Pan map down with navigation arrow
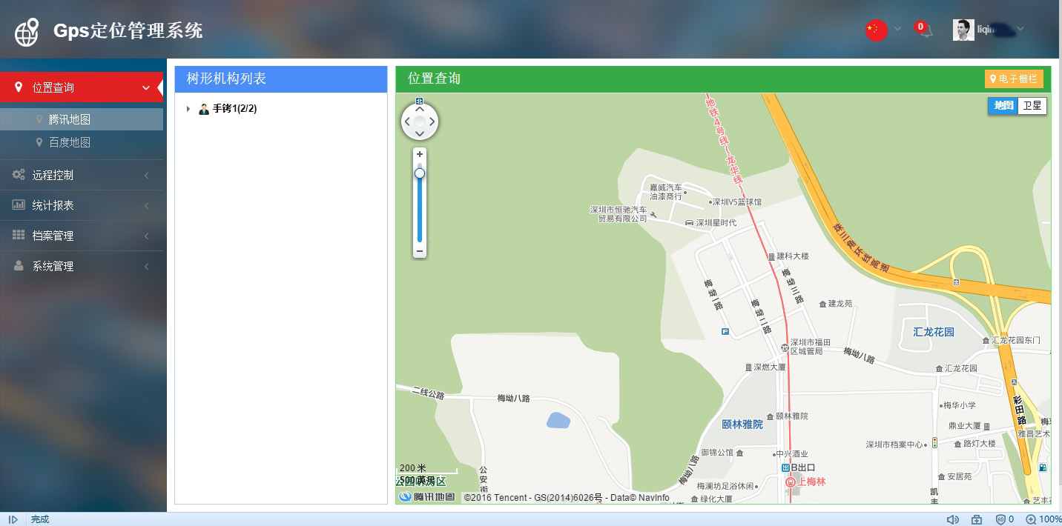Viewport: 1062px width, 526px height. coord(420,134)
